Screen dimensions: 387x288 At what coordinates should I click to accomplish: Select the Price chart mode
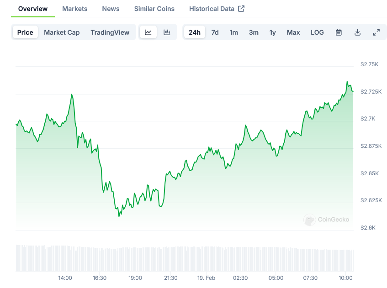25,32
